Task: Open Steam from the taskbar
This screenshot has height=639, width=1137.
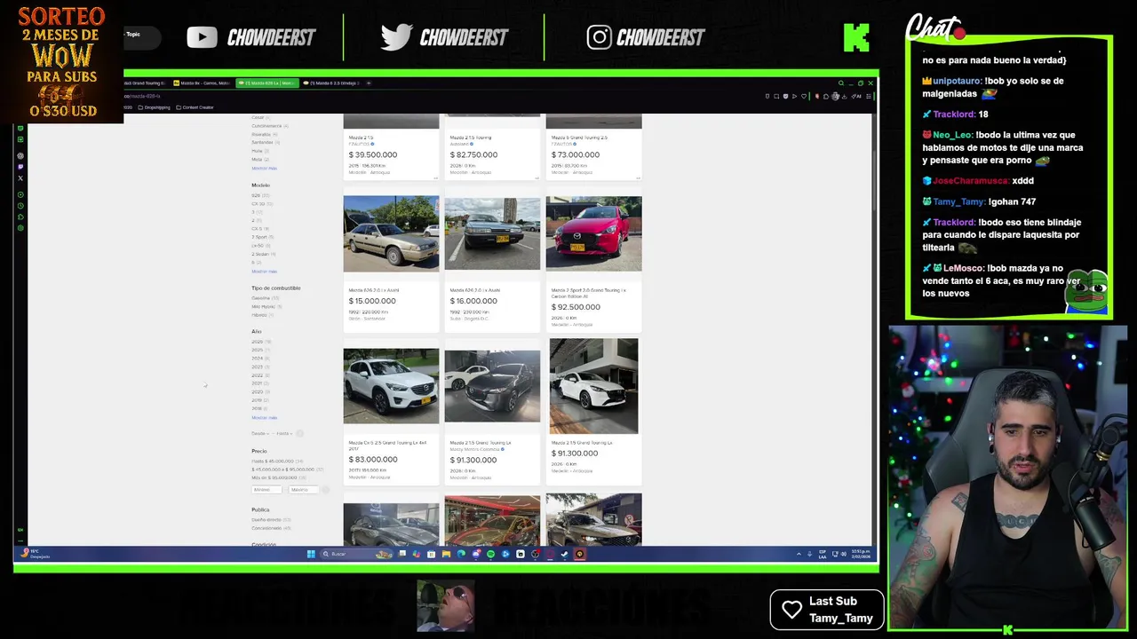Action: [564, 554]
